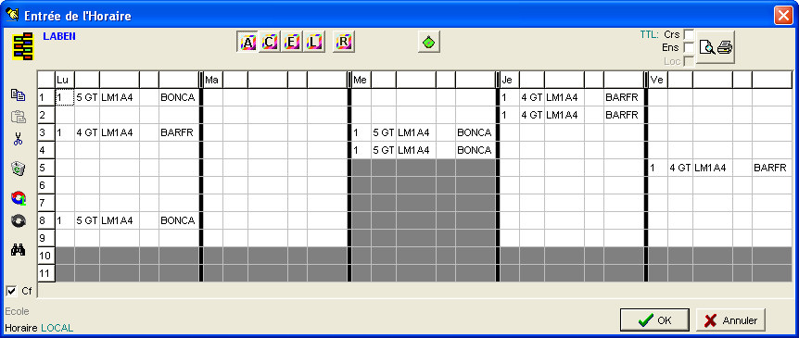Click the colorful 'A' toolbar button
This screenshot has height=338, width=799.
pos(247,43)
